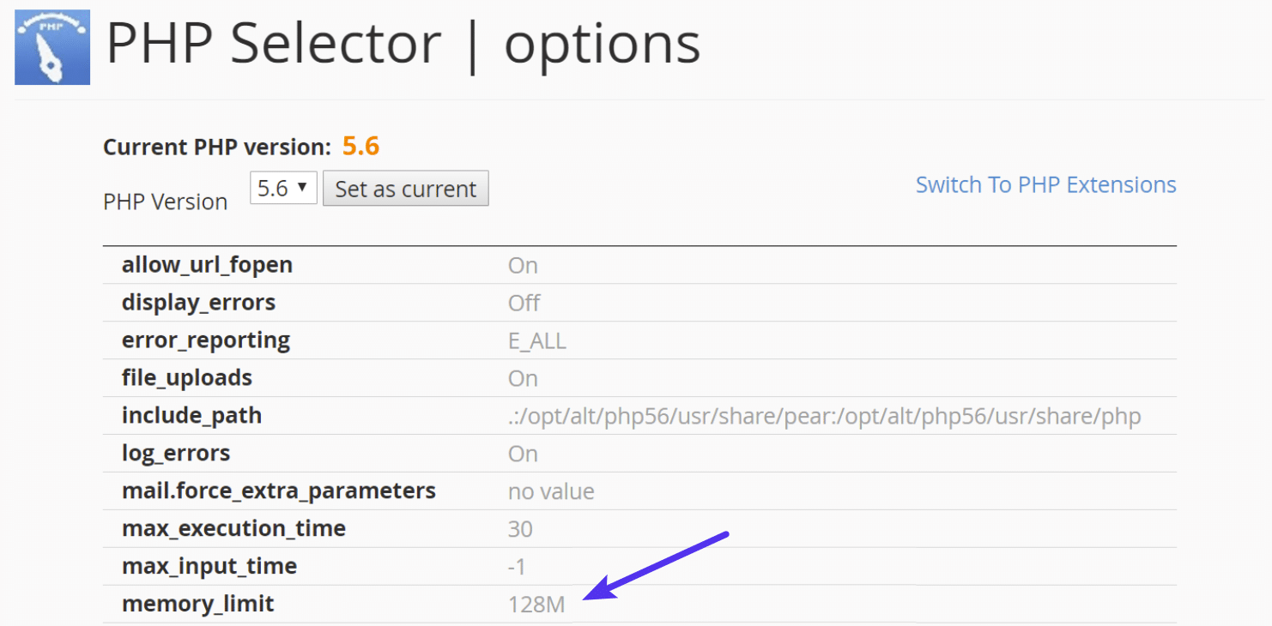
Task: Enable display_errors option
Action: pyautogui.click(x=524, y=302)
